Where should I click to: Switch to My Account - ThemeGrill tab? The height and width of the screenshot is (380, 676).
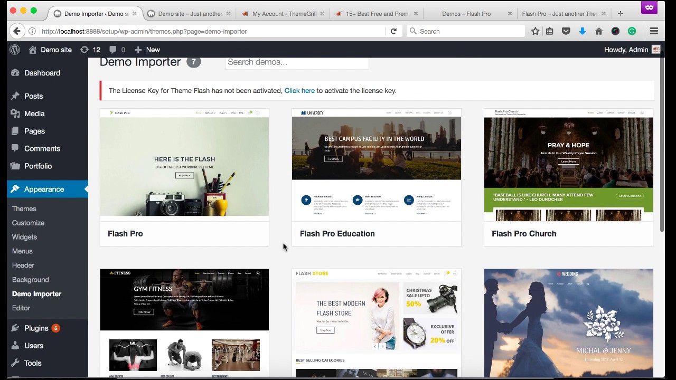click(284, 14)
